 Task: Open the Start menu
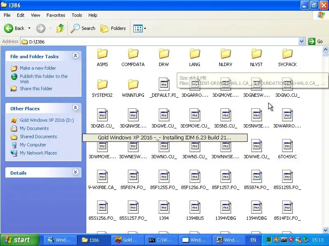(20, 240)
